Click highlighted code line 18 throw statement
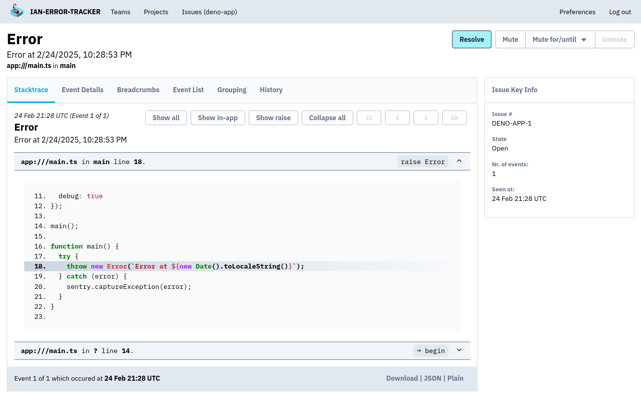Image resolution: width=641 pixels, height=398 pixels. pyautogui.click(x=242, y=266)
